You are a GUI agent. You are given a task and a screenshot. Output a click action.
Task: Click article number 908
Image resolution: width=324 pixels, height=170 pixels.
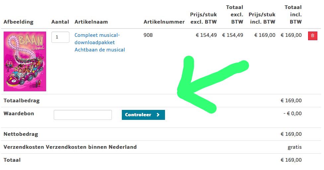tap(148, 35)
